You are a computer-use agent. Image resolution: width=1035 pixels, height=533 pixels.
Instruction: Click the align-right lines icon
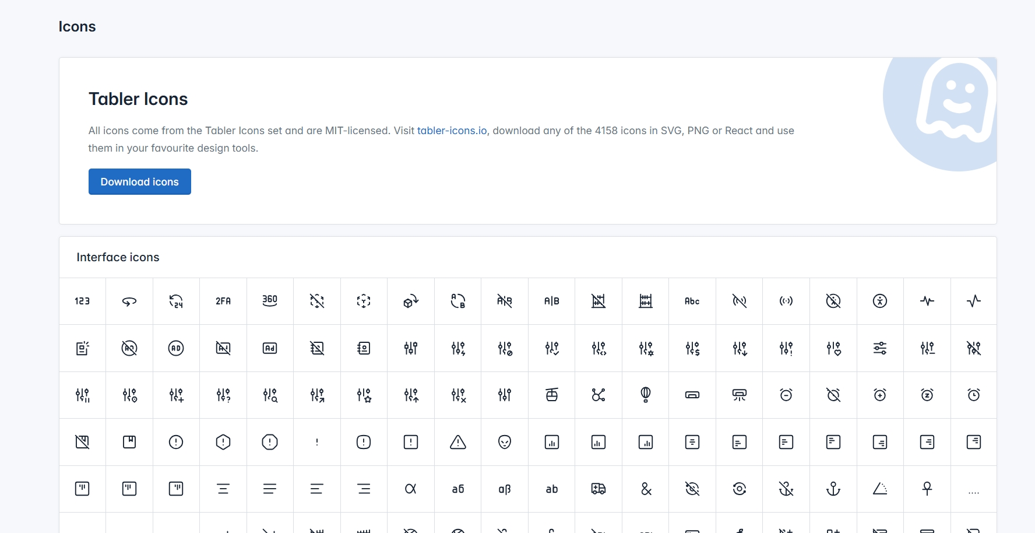364,489
